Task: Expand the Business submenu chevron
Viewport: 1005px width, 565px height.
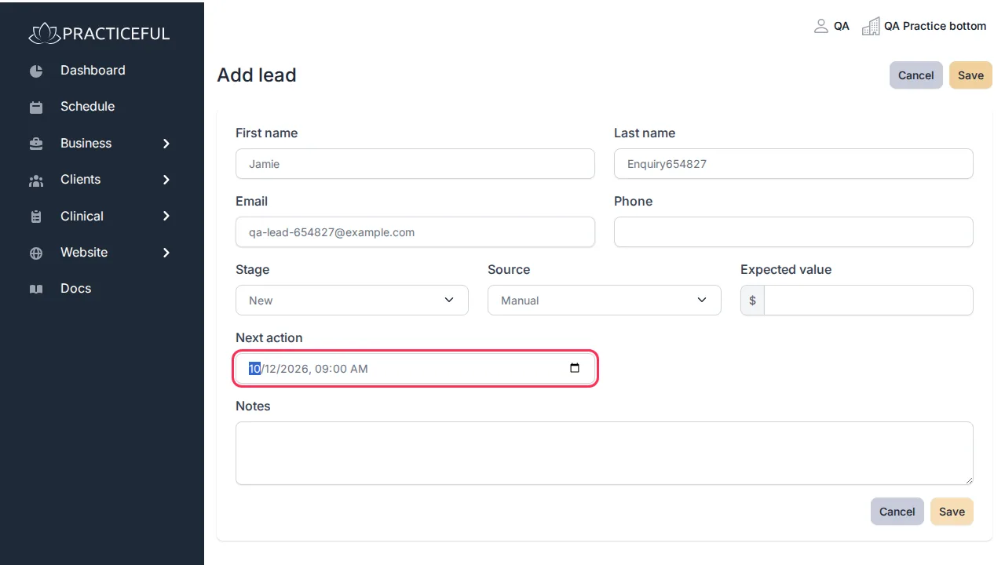Action: (166, 144)
